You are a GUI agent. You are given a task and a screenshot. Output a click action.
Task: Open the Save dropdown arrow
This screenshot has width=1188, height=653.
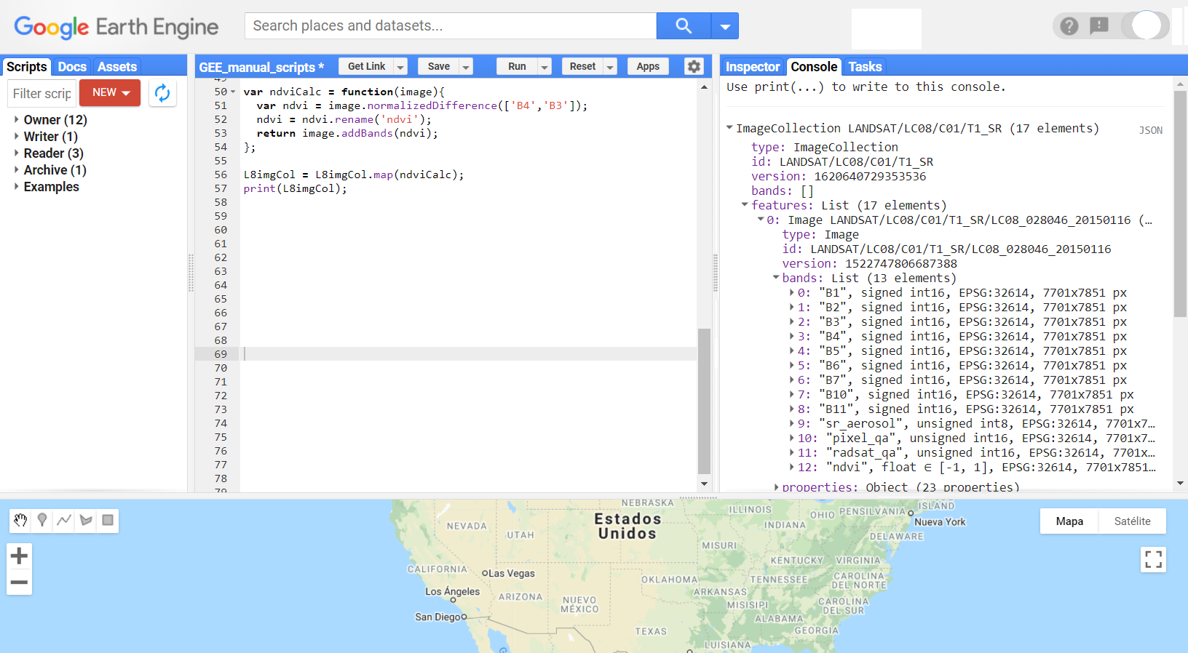pos(466,67)
